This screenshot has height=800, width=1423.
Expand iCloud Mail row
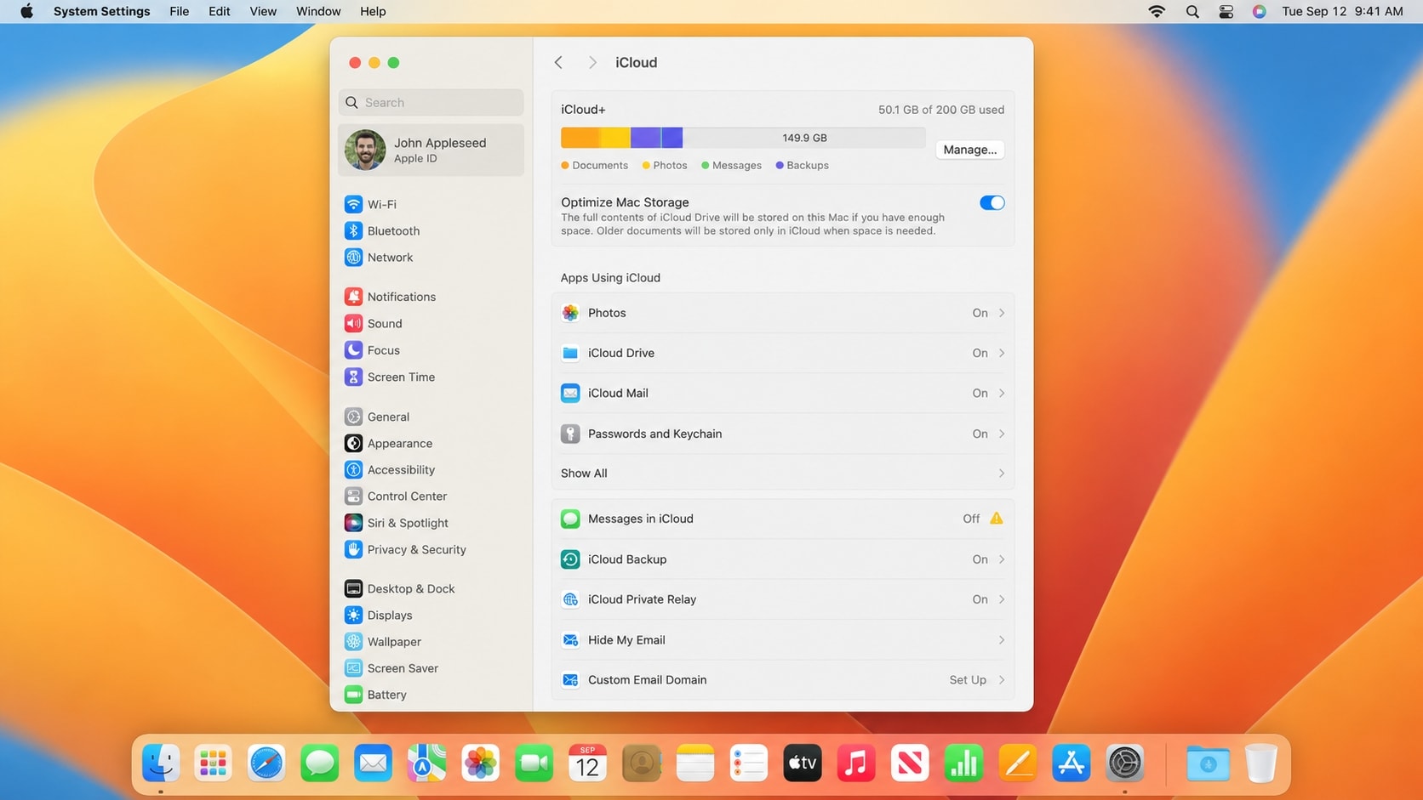[783, 393]
